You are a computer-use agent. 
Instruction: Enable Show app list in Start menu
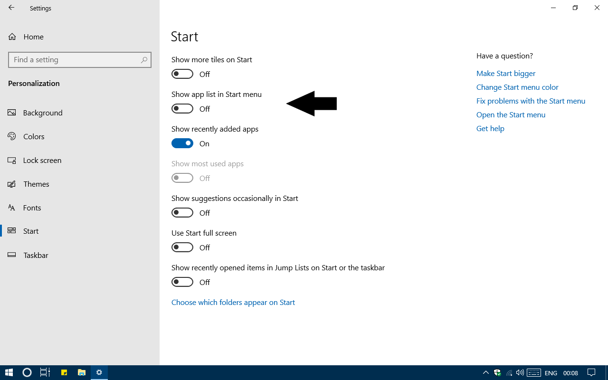[x=182, y=109]
